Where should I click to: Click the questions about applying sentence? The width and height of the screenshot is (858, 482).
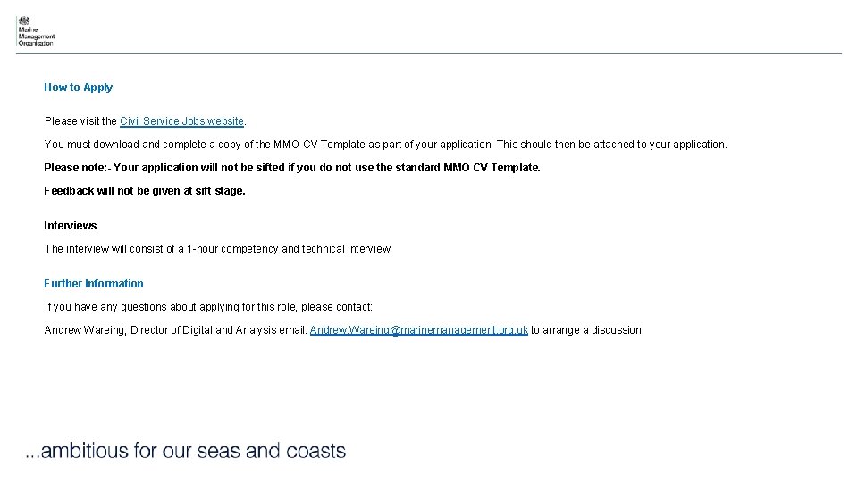[x=208, y=307]
